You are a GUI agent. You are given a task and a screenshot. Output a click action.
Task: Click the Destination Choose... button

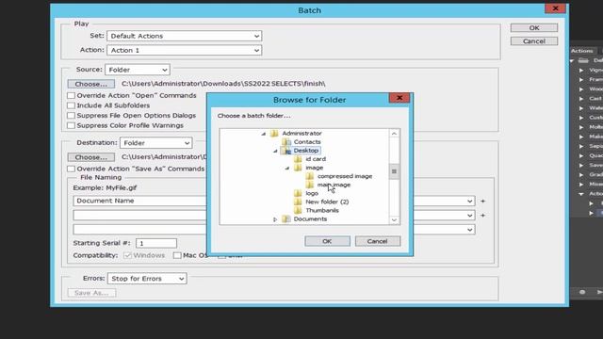point(91,157)
